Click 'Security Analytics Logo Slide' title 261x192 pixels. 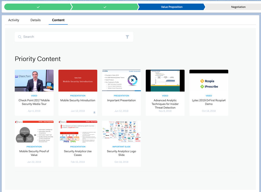pos(121,153)
